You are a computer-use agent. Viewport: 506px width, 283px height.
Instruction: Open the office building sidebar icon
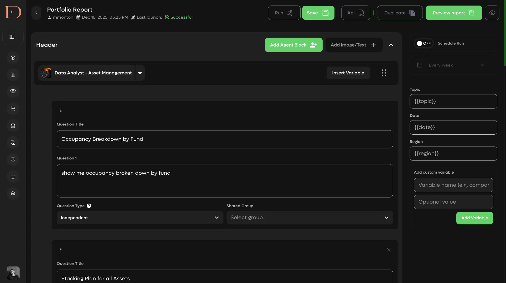coord(13,75)
